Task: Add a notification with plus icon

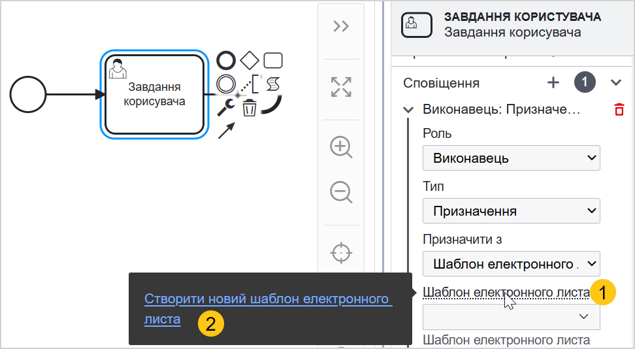Action: (553, 83)
